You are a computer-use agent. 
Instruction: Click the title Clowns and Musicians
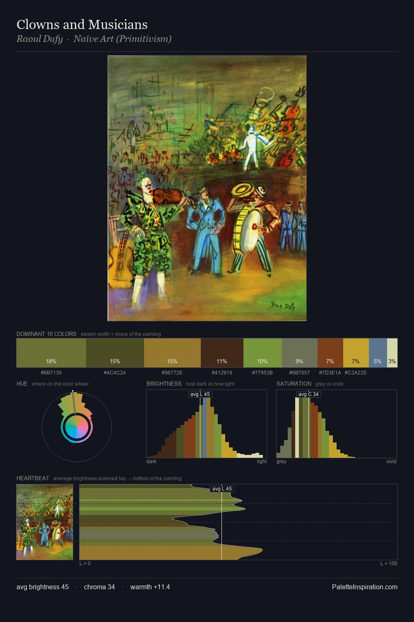82,24
